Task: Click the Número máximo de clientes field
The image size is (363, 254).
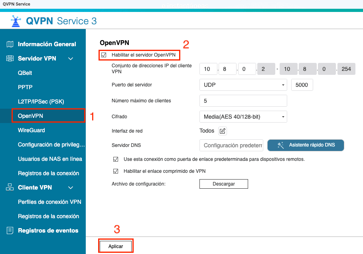Action: point(243,101)
